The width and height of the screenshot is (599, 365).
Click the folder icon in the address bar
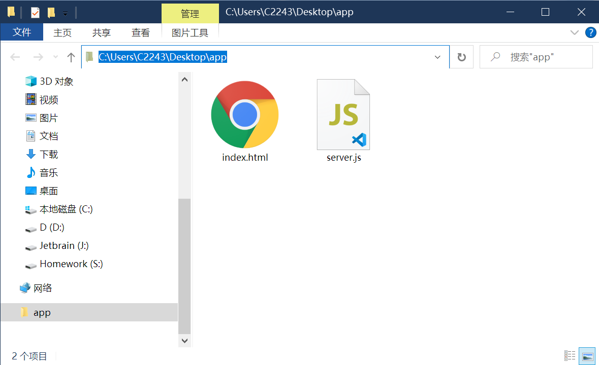click(x=89, y=57)
